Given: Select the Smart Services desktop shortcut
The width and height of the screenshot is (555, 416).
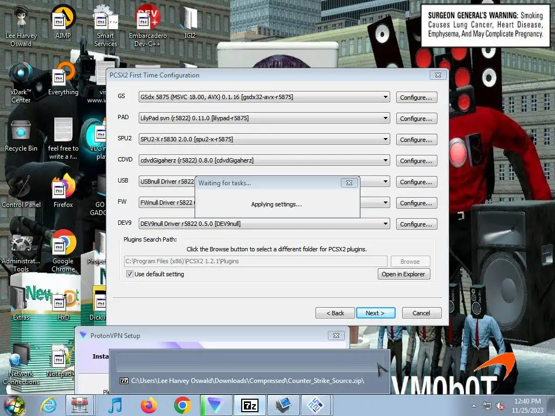Looking at the screenshot, I should tap(106, 25).
